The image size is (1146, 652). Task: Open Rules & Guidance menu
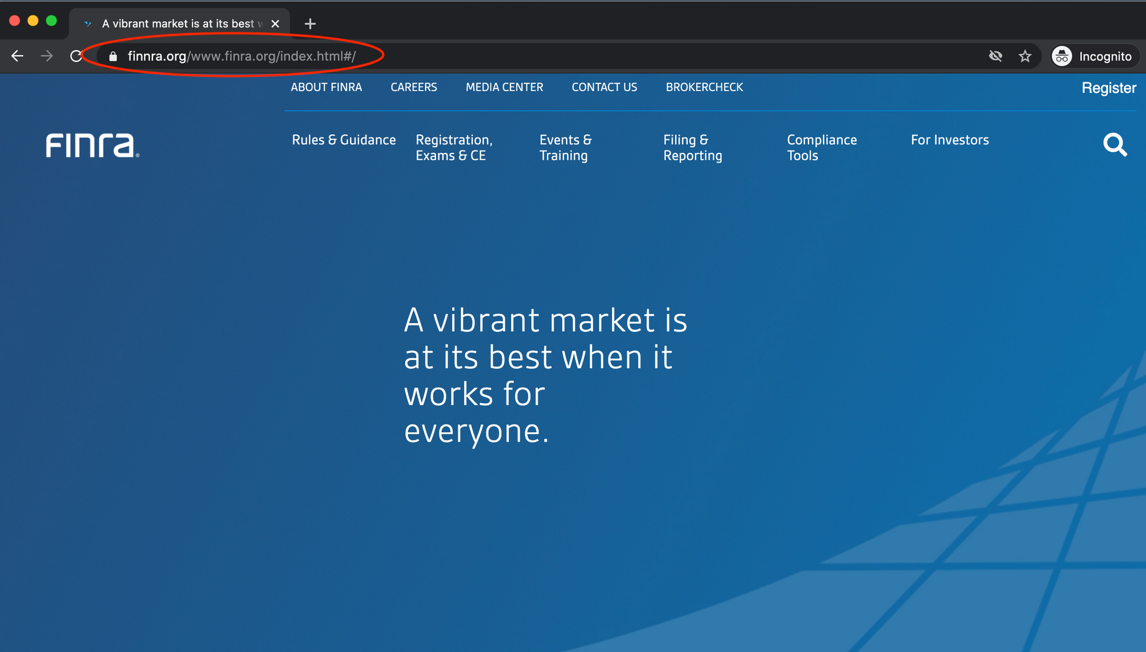(x=344, y=140)
